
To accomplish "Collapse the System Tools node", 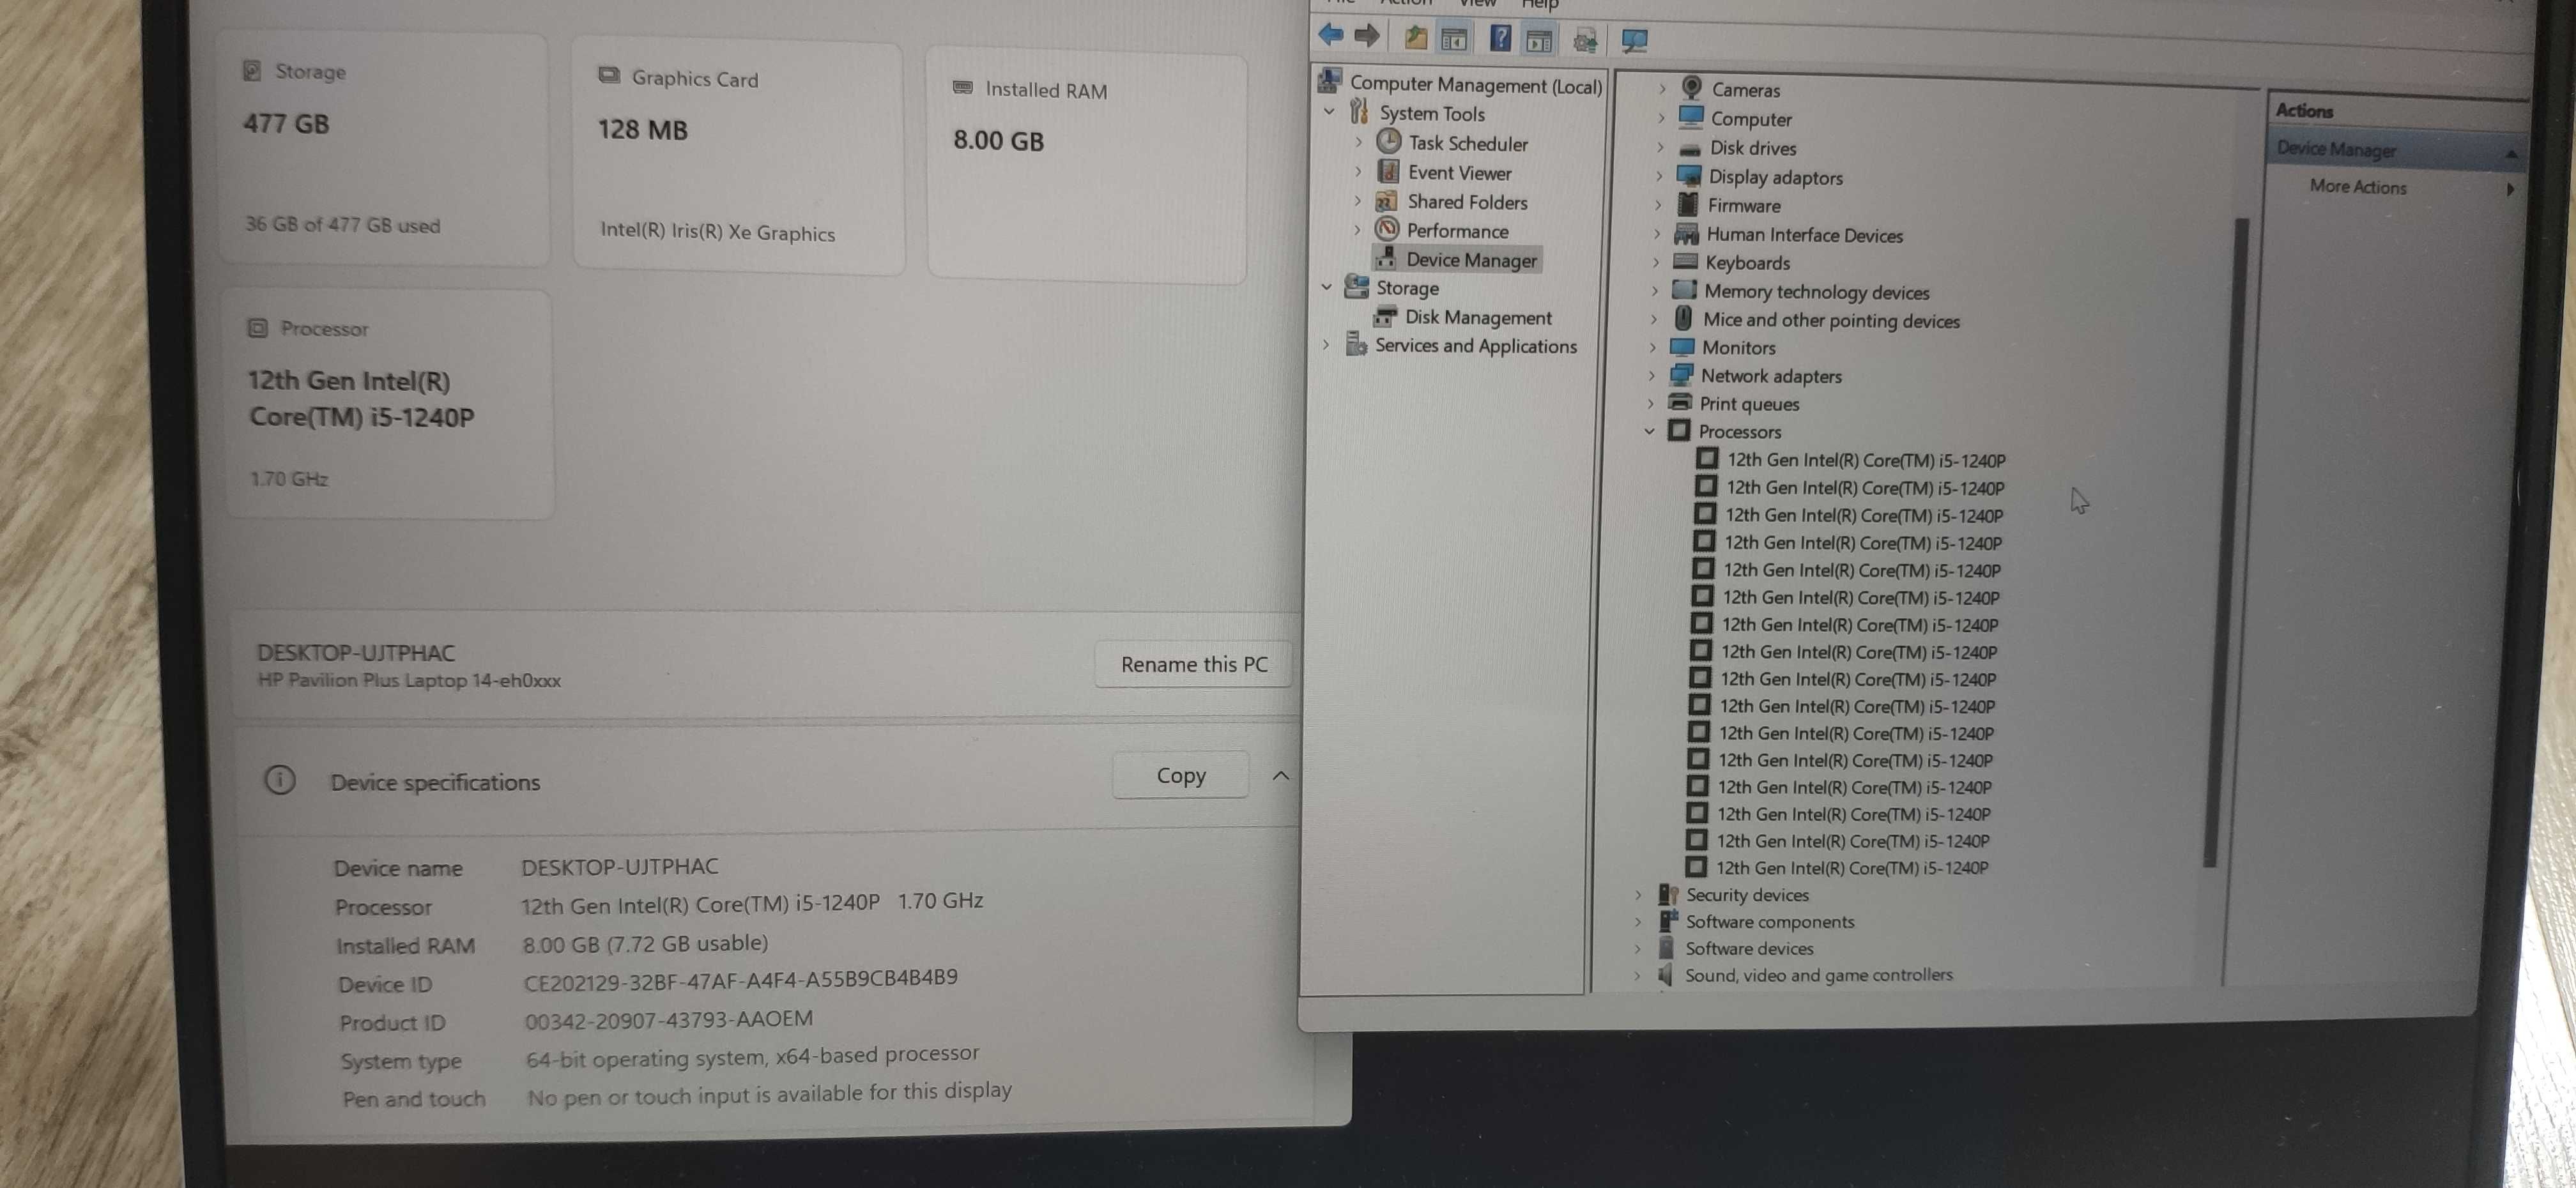I will (x=1329, y=112).
